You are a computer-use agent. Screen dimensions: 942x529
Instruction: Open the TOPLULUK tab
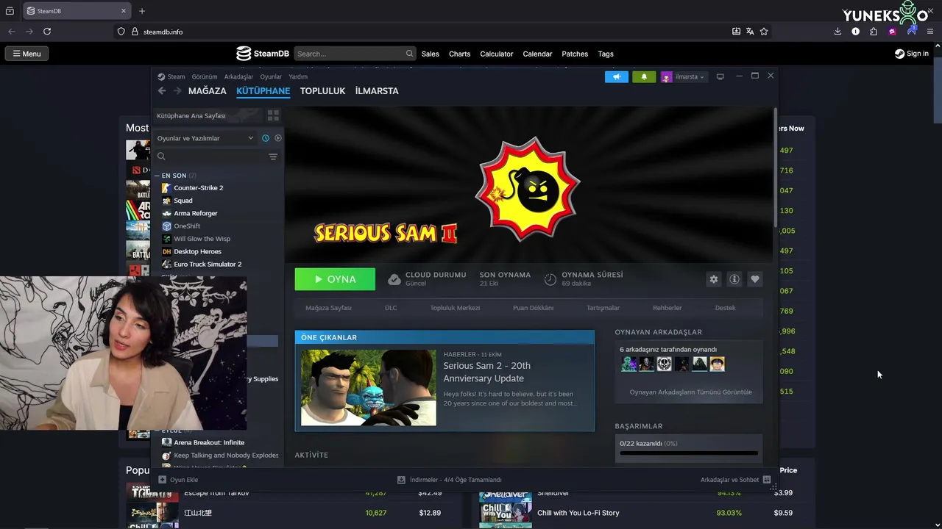point(322,91)
